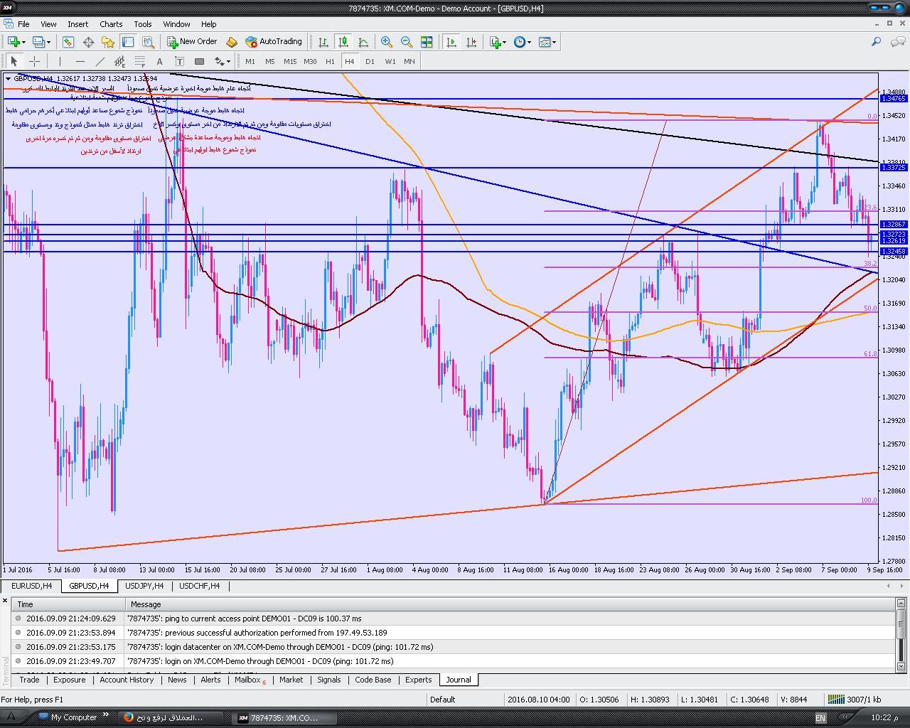The width and height of the screenshot is (910, 728).
Task: Enable chart Auto Scroll
Action: (x=451, y=42)
